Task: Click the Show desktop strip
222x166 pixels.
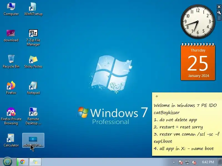Action: pyautogui.click(x=220, y=162)
